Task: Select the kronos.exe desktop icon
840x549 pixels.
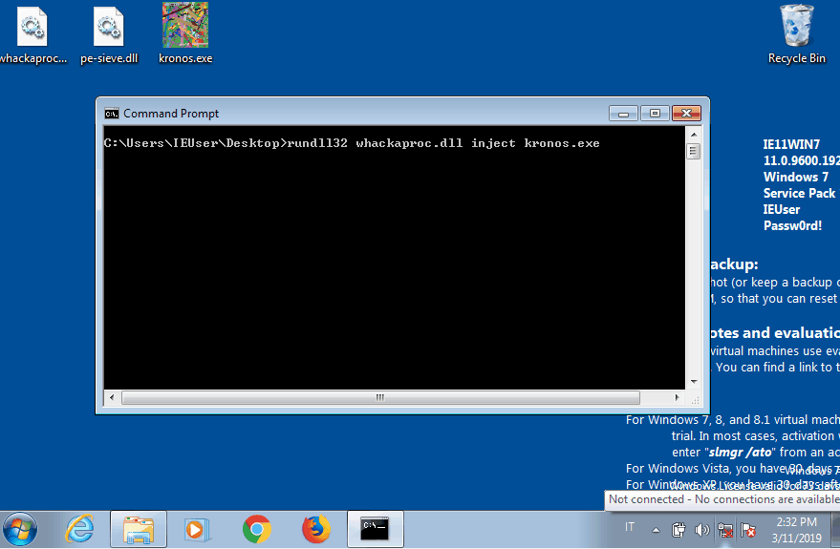Action: (185, 34)
